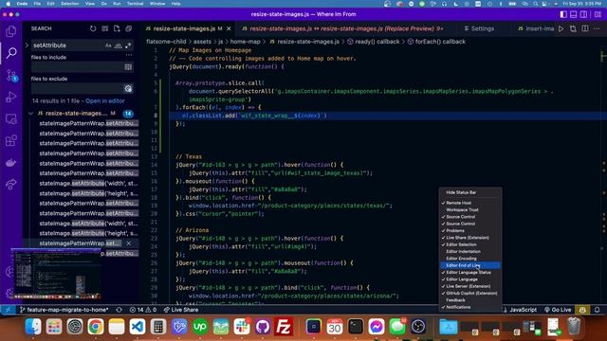Switch to the Replace Preview tab

pyautogui.click(x=342, y=28)
